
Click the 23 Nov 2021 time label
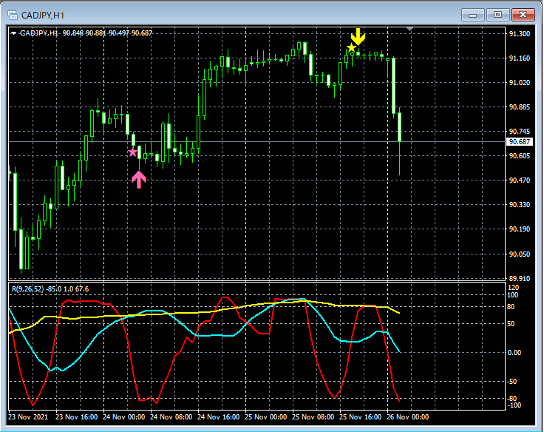point(28,416)
